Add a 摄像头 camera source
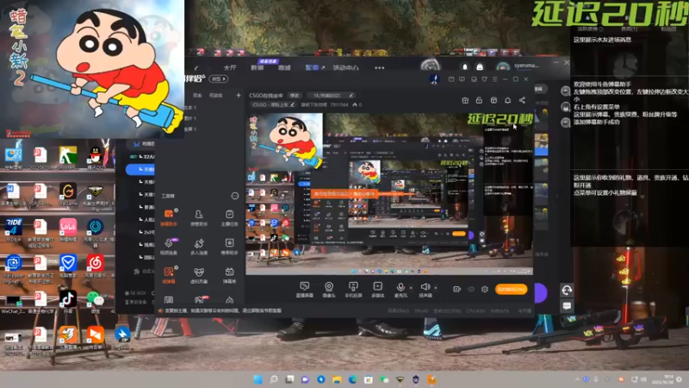Screen dimensions: 689x388 click(x=329, y=290)
